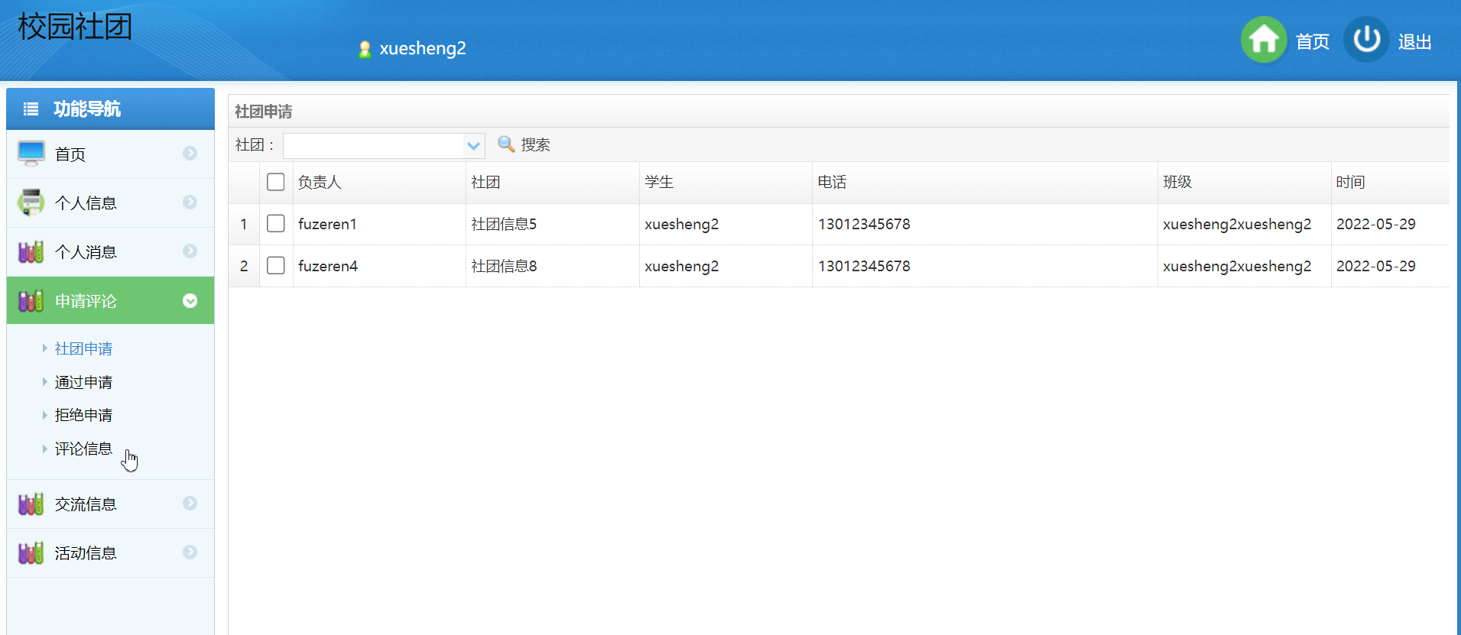The height and width of the screenshot is (635, 1461).
Task: Select 个人信息 in the sidebar menu
Action: tap(110, 202)
